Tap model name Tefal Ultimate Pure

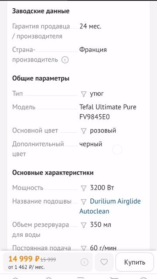tap(108, 107)
